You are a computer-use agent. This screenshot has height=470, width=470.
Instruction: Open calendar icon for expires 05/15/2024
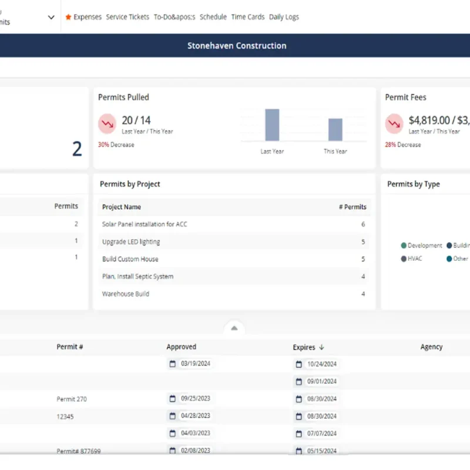point(299,451)
